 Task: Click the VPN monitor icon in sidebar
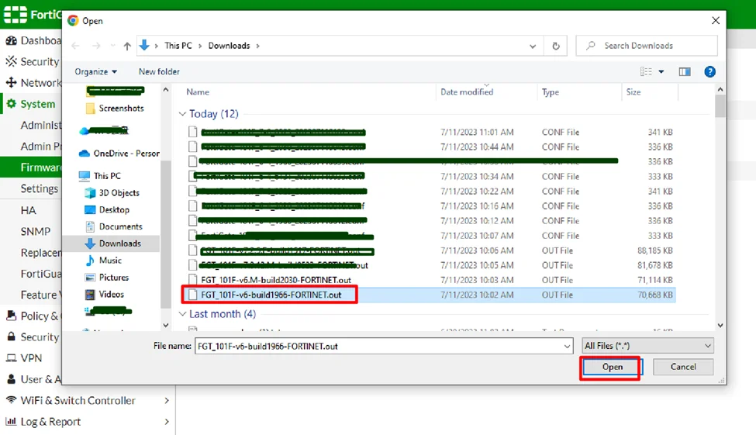point(11,358)
